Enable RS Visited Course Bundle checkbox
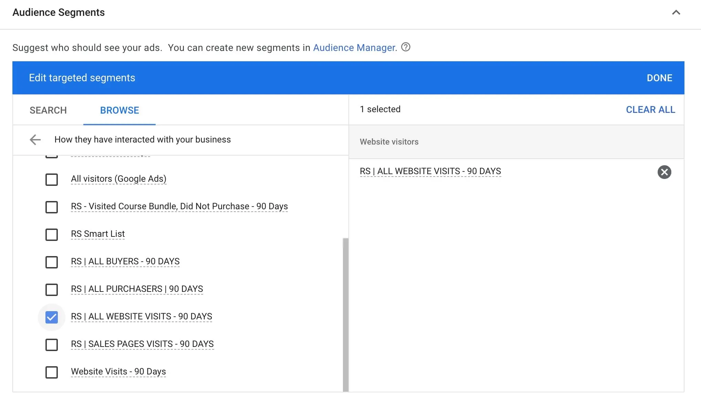Viewport: 701px width, 402px height. 52,207
